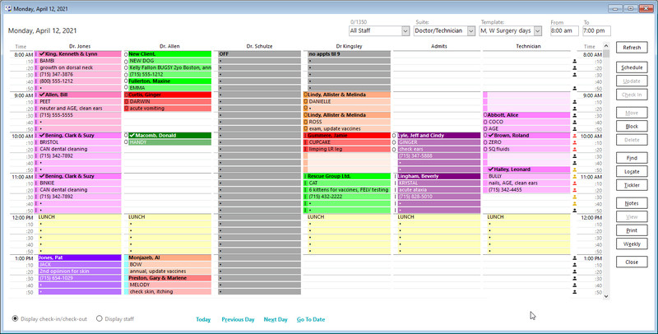This screenshot has height=334, width=658.
Task: Click the person icon at 8:10 AM row
Action: (x=574, y=61)
